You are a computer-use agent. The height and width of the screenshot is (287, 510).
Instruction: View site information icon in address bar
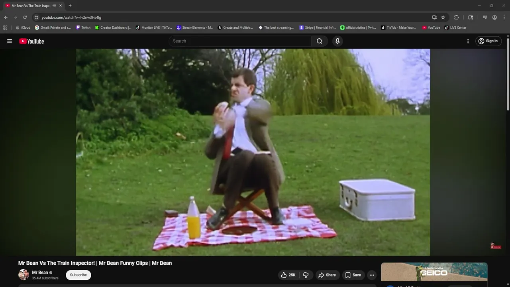click(x=36, y=18)
